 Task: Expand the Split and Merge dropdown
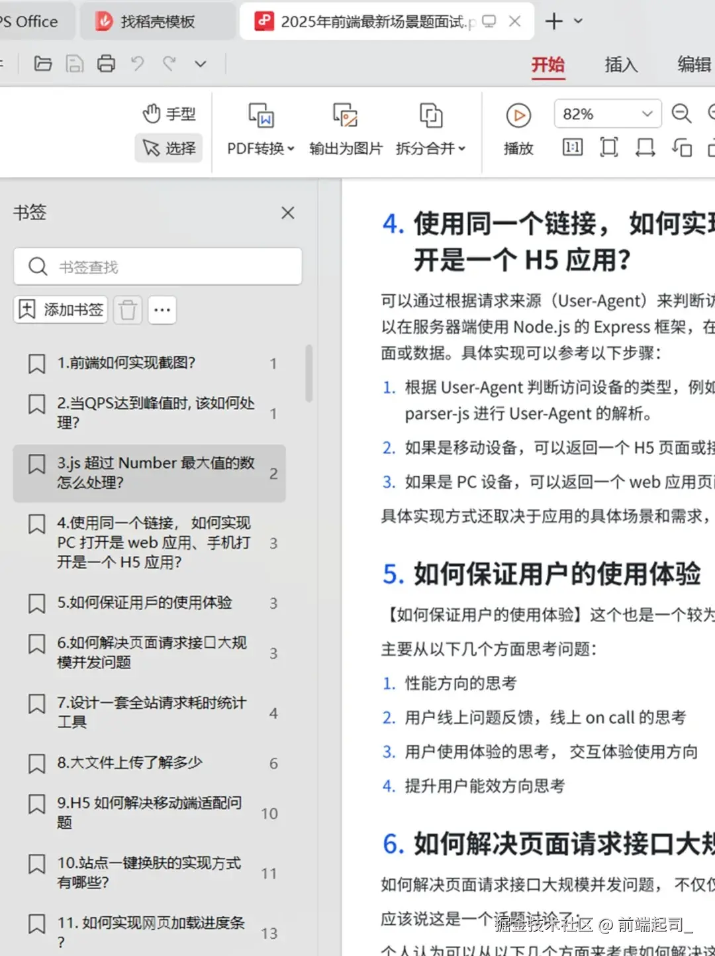point(430,148)
